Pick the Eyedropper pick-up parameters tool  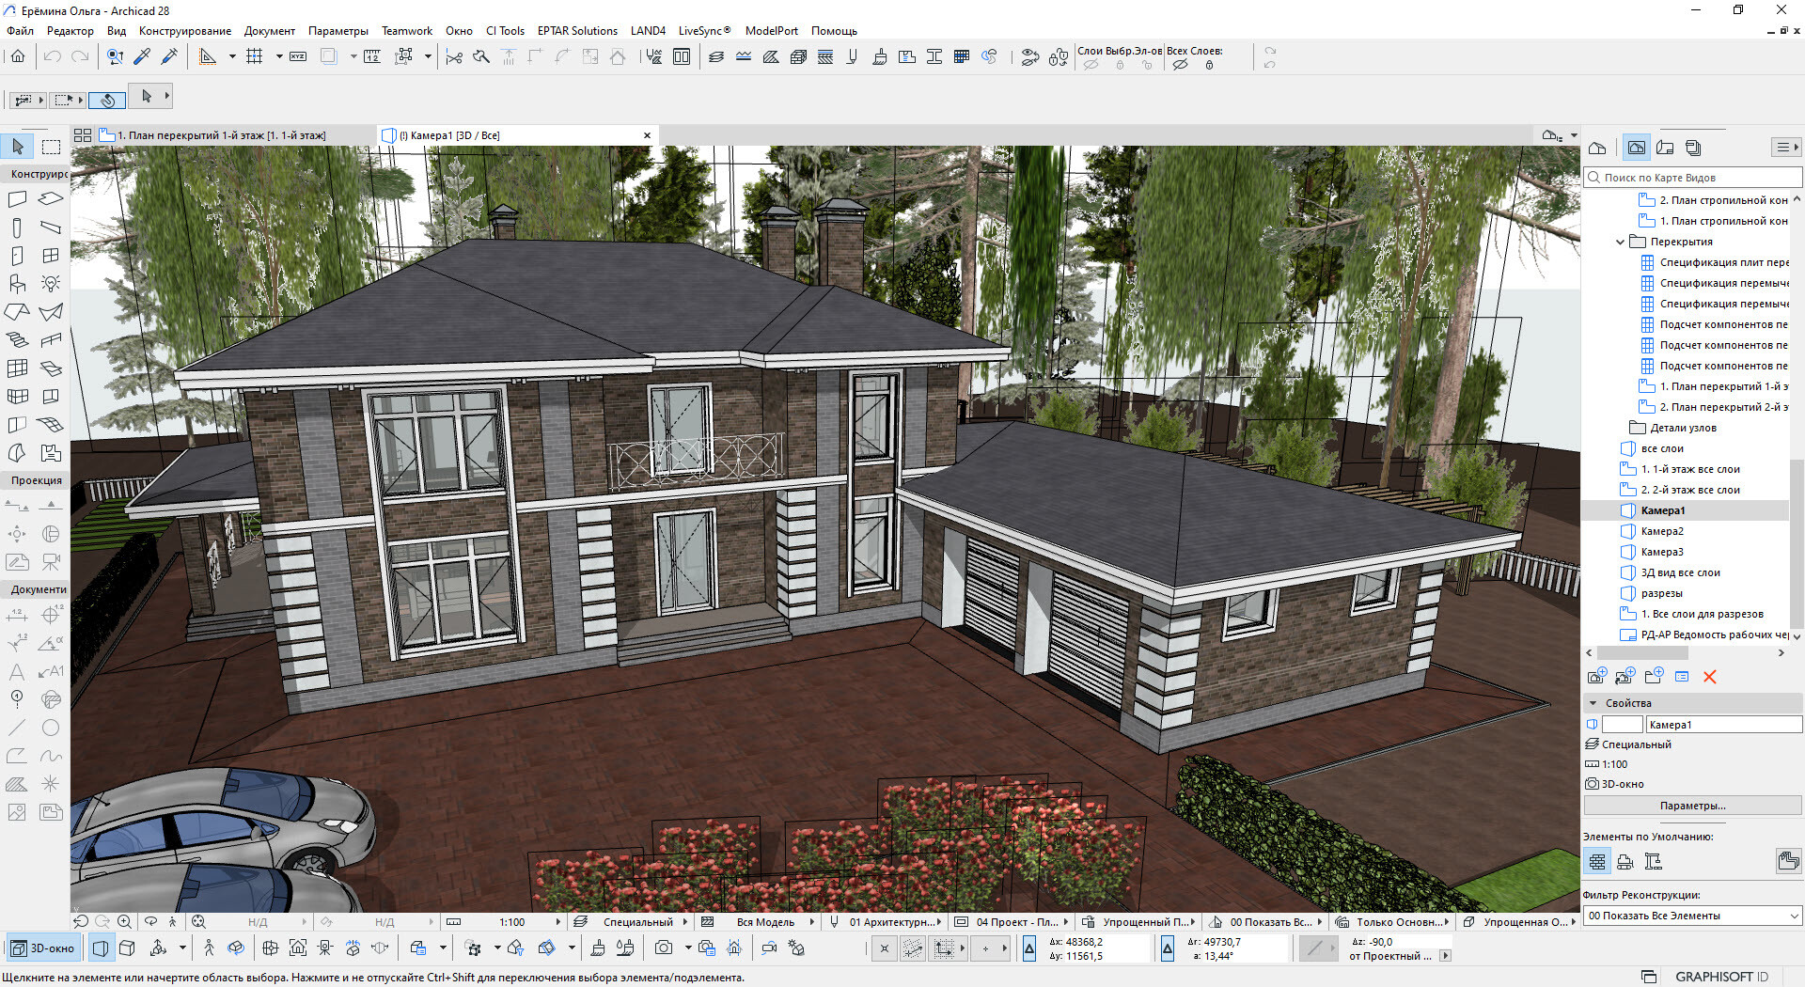pos(142,57)
